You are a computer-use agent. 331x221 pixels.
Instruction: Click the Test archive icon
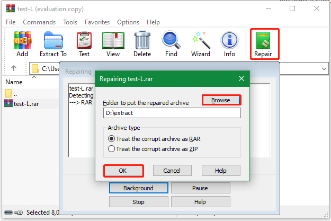[x=84, y=43]
